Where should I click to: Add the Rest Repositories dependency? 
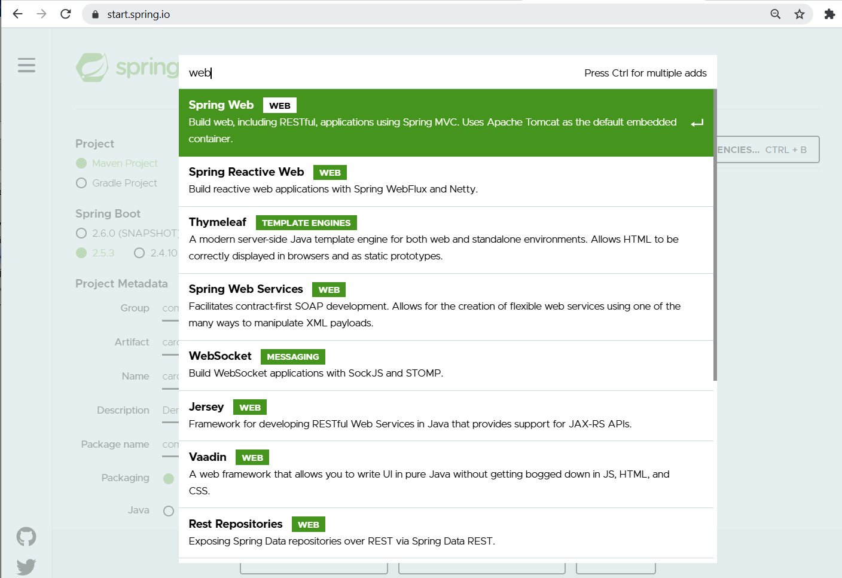(x=446, y=533)
